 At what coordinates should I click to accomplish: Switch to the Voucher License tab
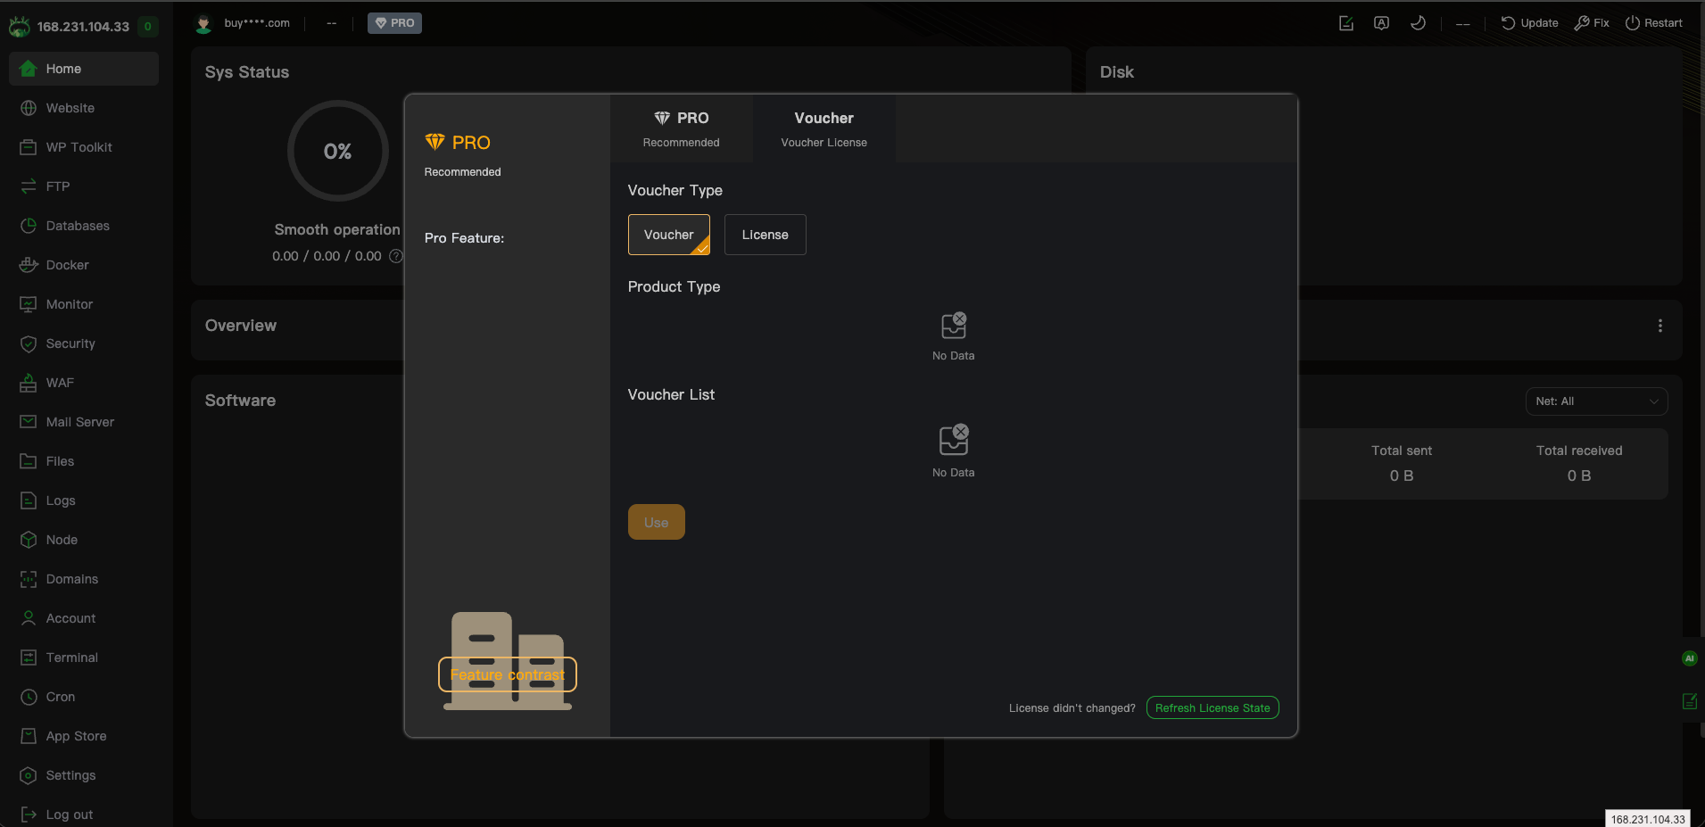pos(824,128)
